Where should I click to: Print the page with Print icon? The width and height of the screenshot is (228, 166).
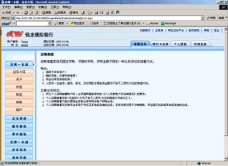tap(96, 13)
